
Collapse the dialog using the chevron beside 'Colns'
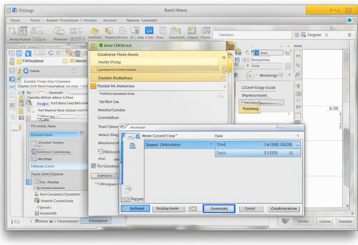tap(298, 136)
